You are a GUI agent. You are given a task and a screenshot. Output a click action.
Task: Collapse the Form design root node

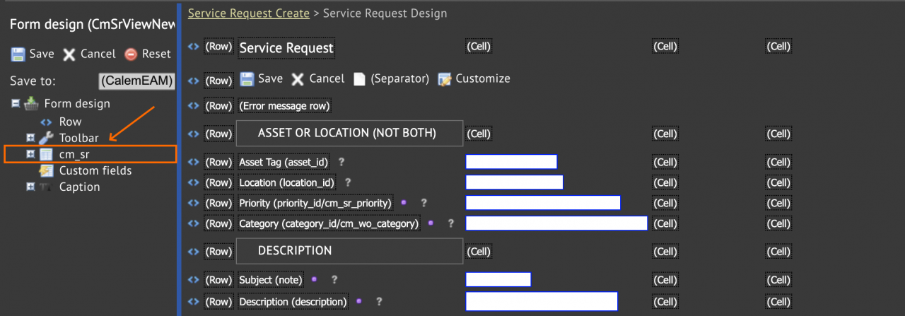pos(16,103)
